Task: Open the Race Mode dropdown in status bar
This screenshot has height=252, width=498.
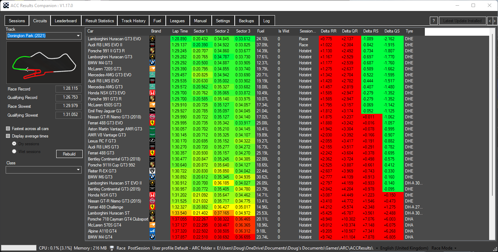Action: tap(444, 248)
